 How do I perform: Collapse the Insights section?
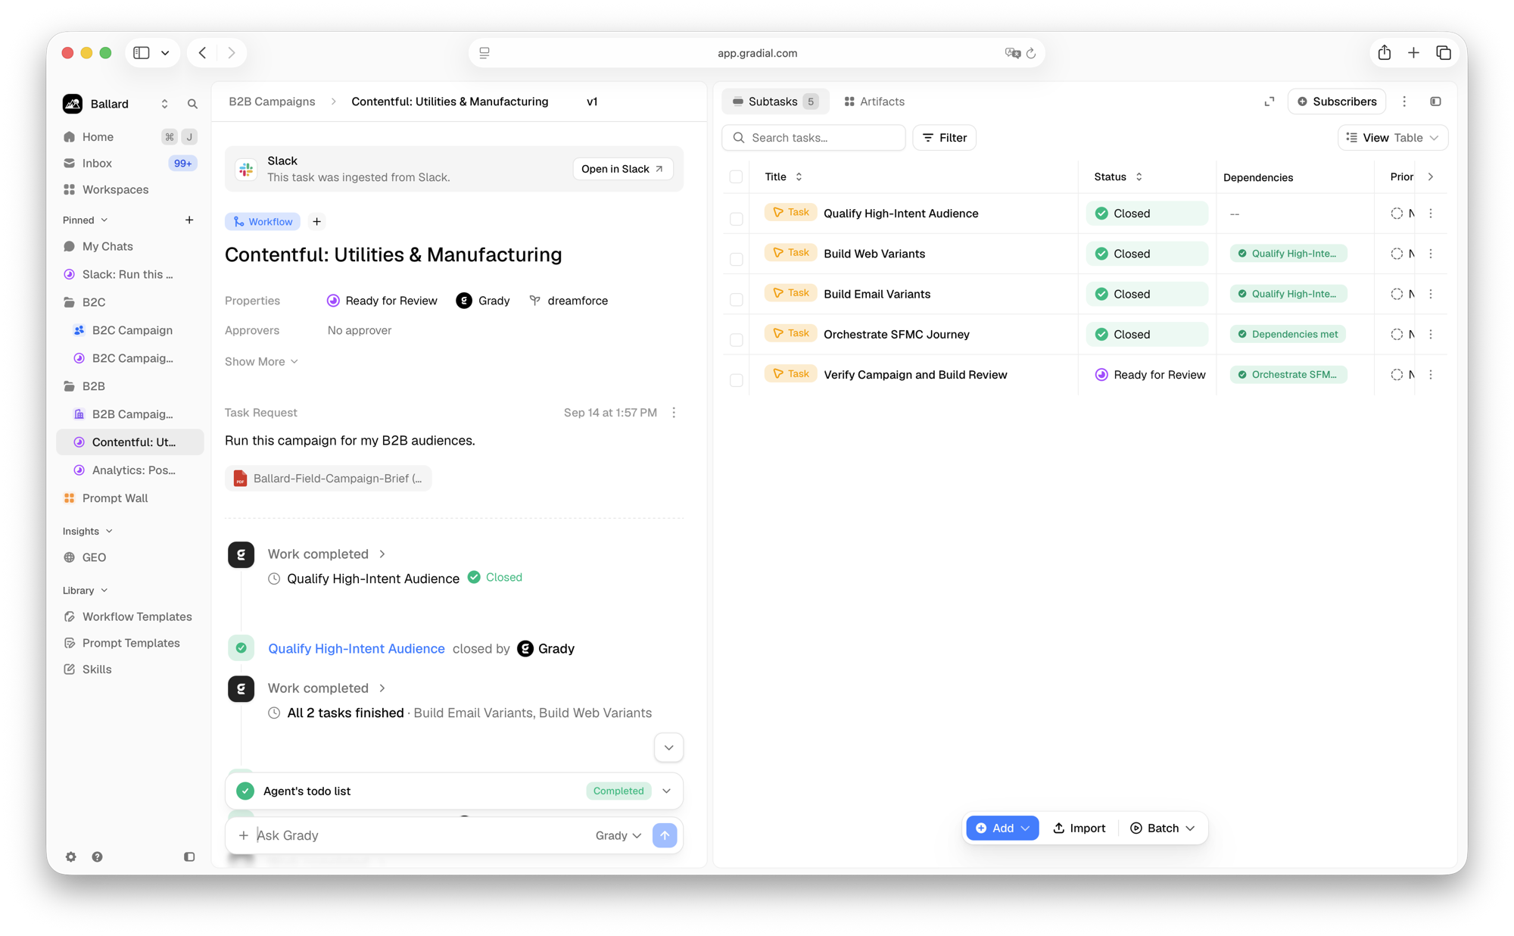(x=88, y=531)
